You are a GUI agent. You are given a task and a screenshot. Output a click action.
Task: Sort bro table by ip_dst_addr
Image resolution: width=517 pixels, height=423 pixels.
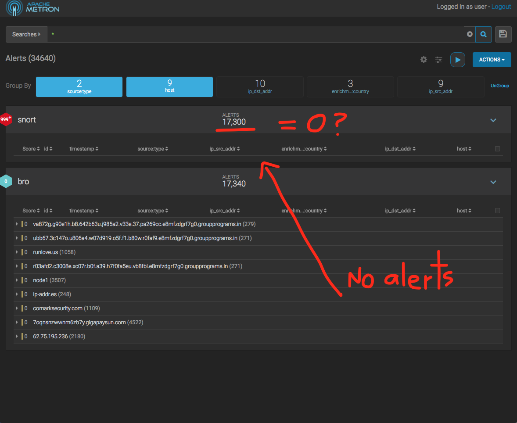point(400,211)
